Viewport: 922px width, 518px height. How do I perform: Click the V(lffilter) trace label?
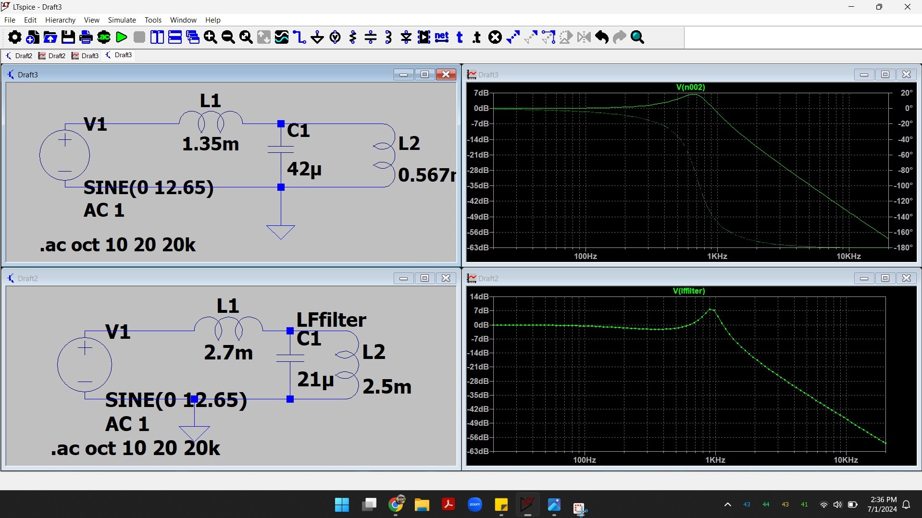[x=689, y=291]
